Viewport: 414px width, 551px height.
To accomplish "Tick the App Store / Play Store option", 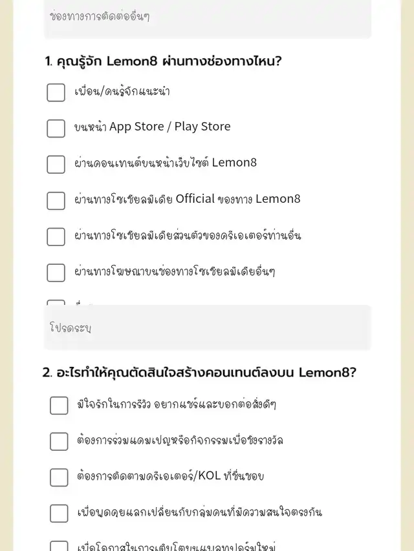I will [x=56, y=129].
